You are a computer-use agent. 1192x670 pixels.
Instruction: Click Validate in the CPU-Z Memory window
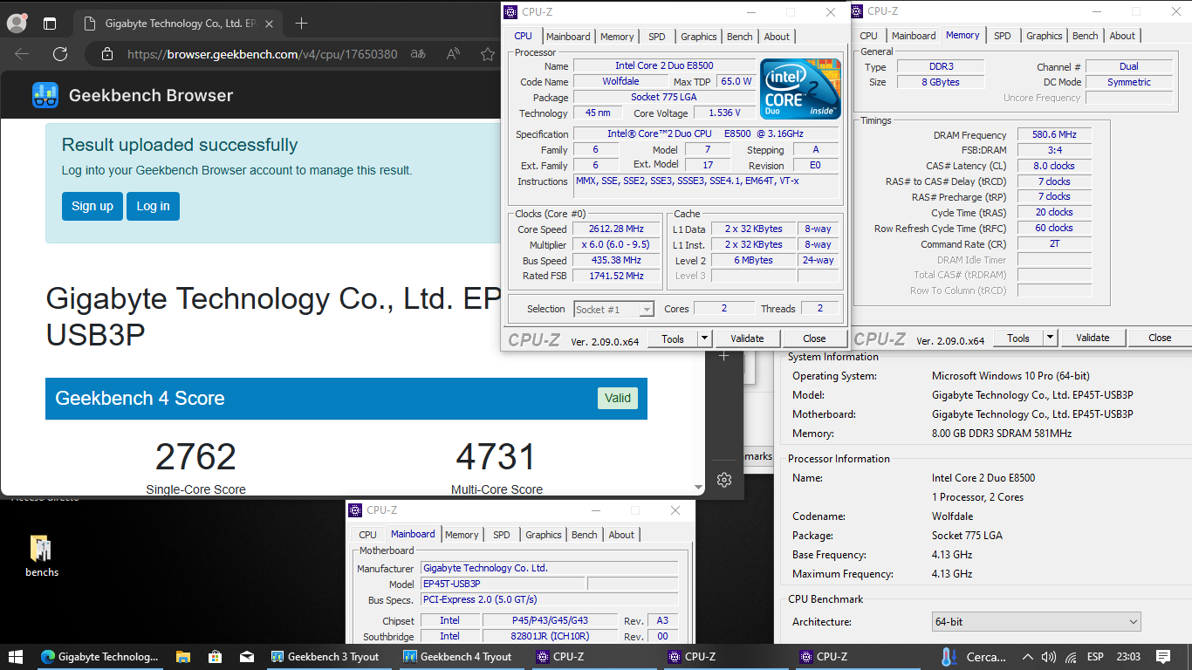[x=1093, y=338]
